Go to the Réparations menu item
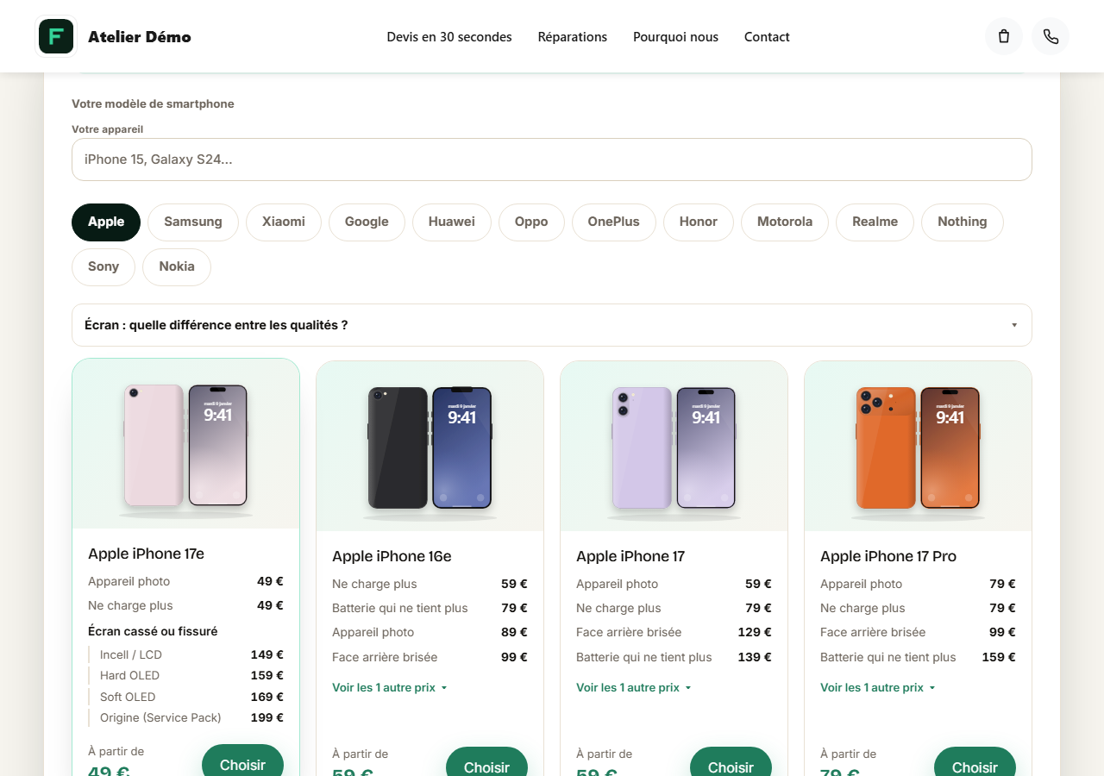 pos(573,37)
